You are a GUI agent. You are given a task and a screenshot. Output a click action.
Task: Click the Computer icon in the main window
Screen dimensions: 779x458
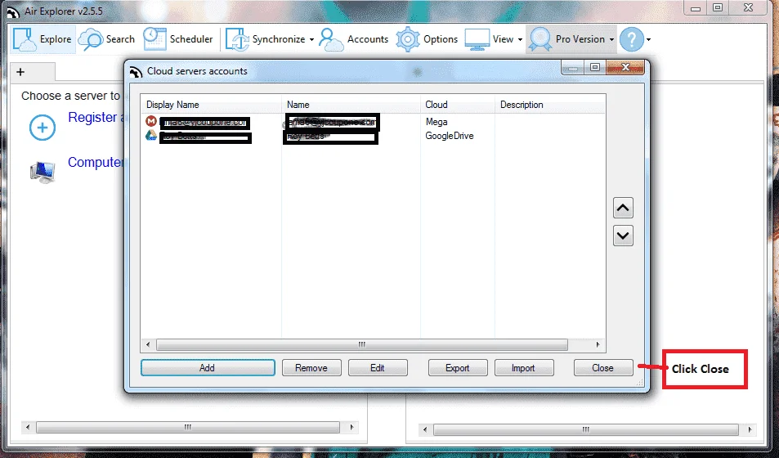43,172
